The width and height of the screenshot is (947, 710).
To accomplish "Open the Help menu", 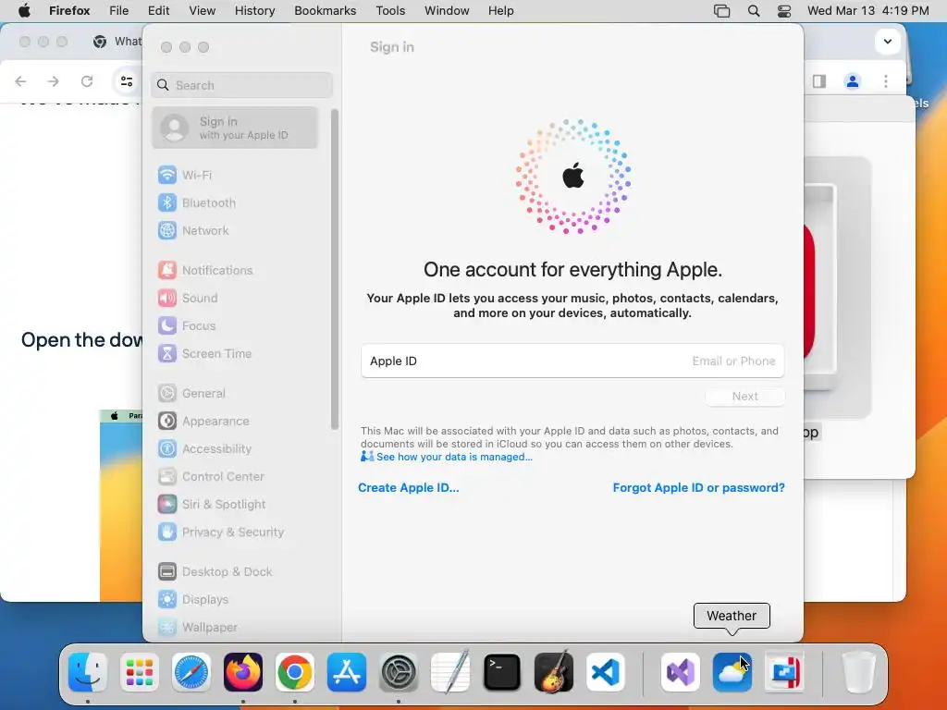I will [x=500, y=11].
